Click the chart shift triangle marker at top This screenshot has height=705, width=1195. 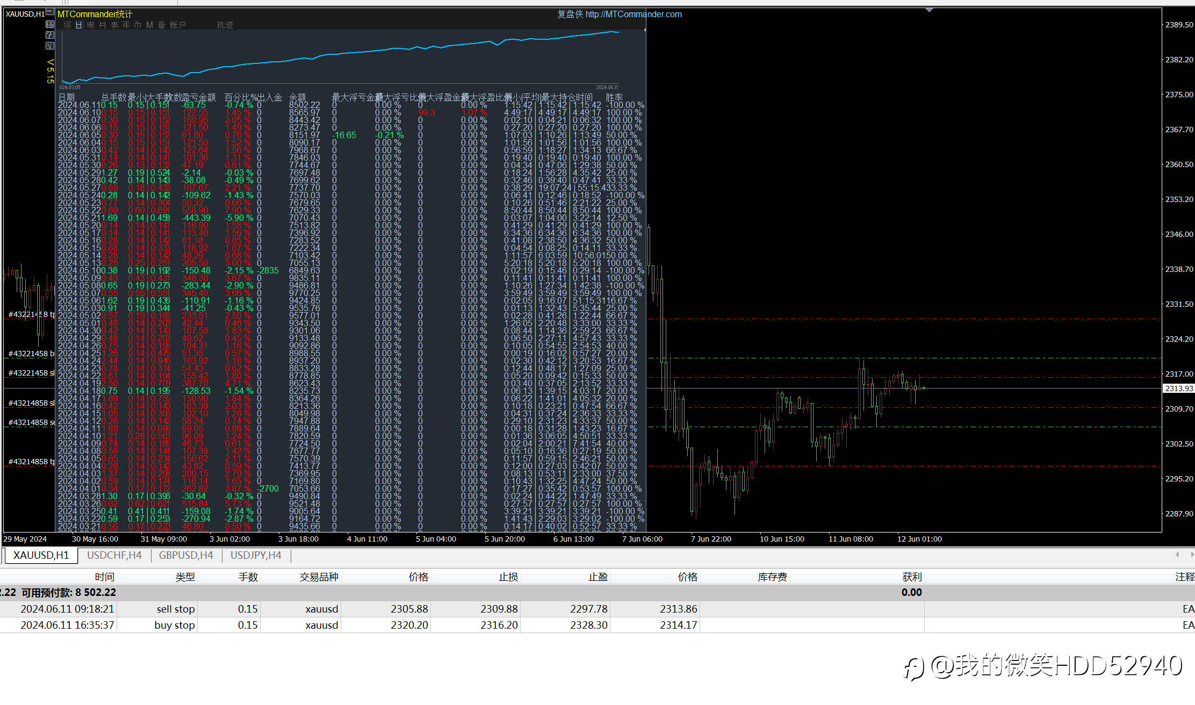(x=929, y=10)
